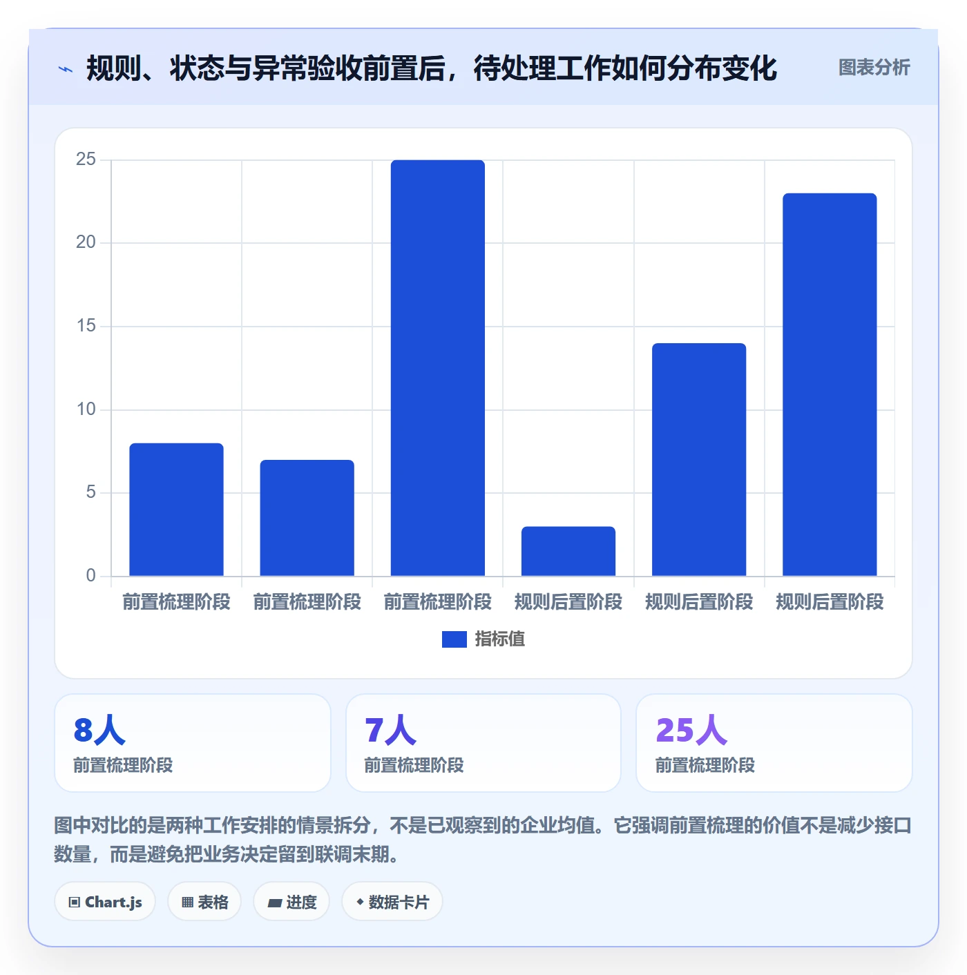This screenshot has height=975, width=967.
Task: Click the y-axis label 0
Action: point(91,576)
